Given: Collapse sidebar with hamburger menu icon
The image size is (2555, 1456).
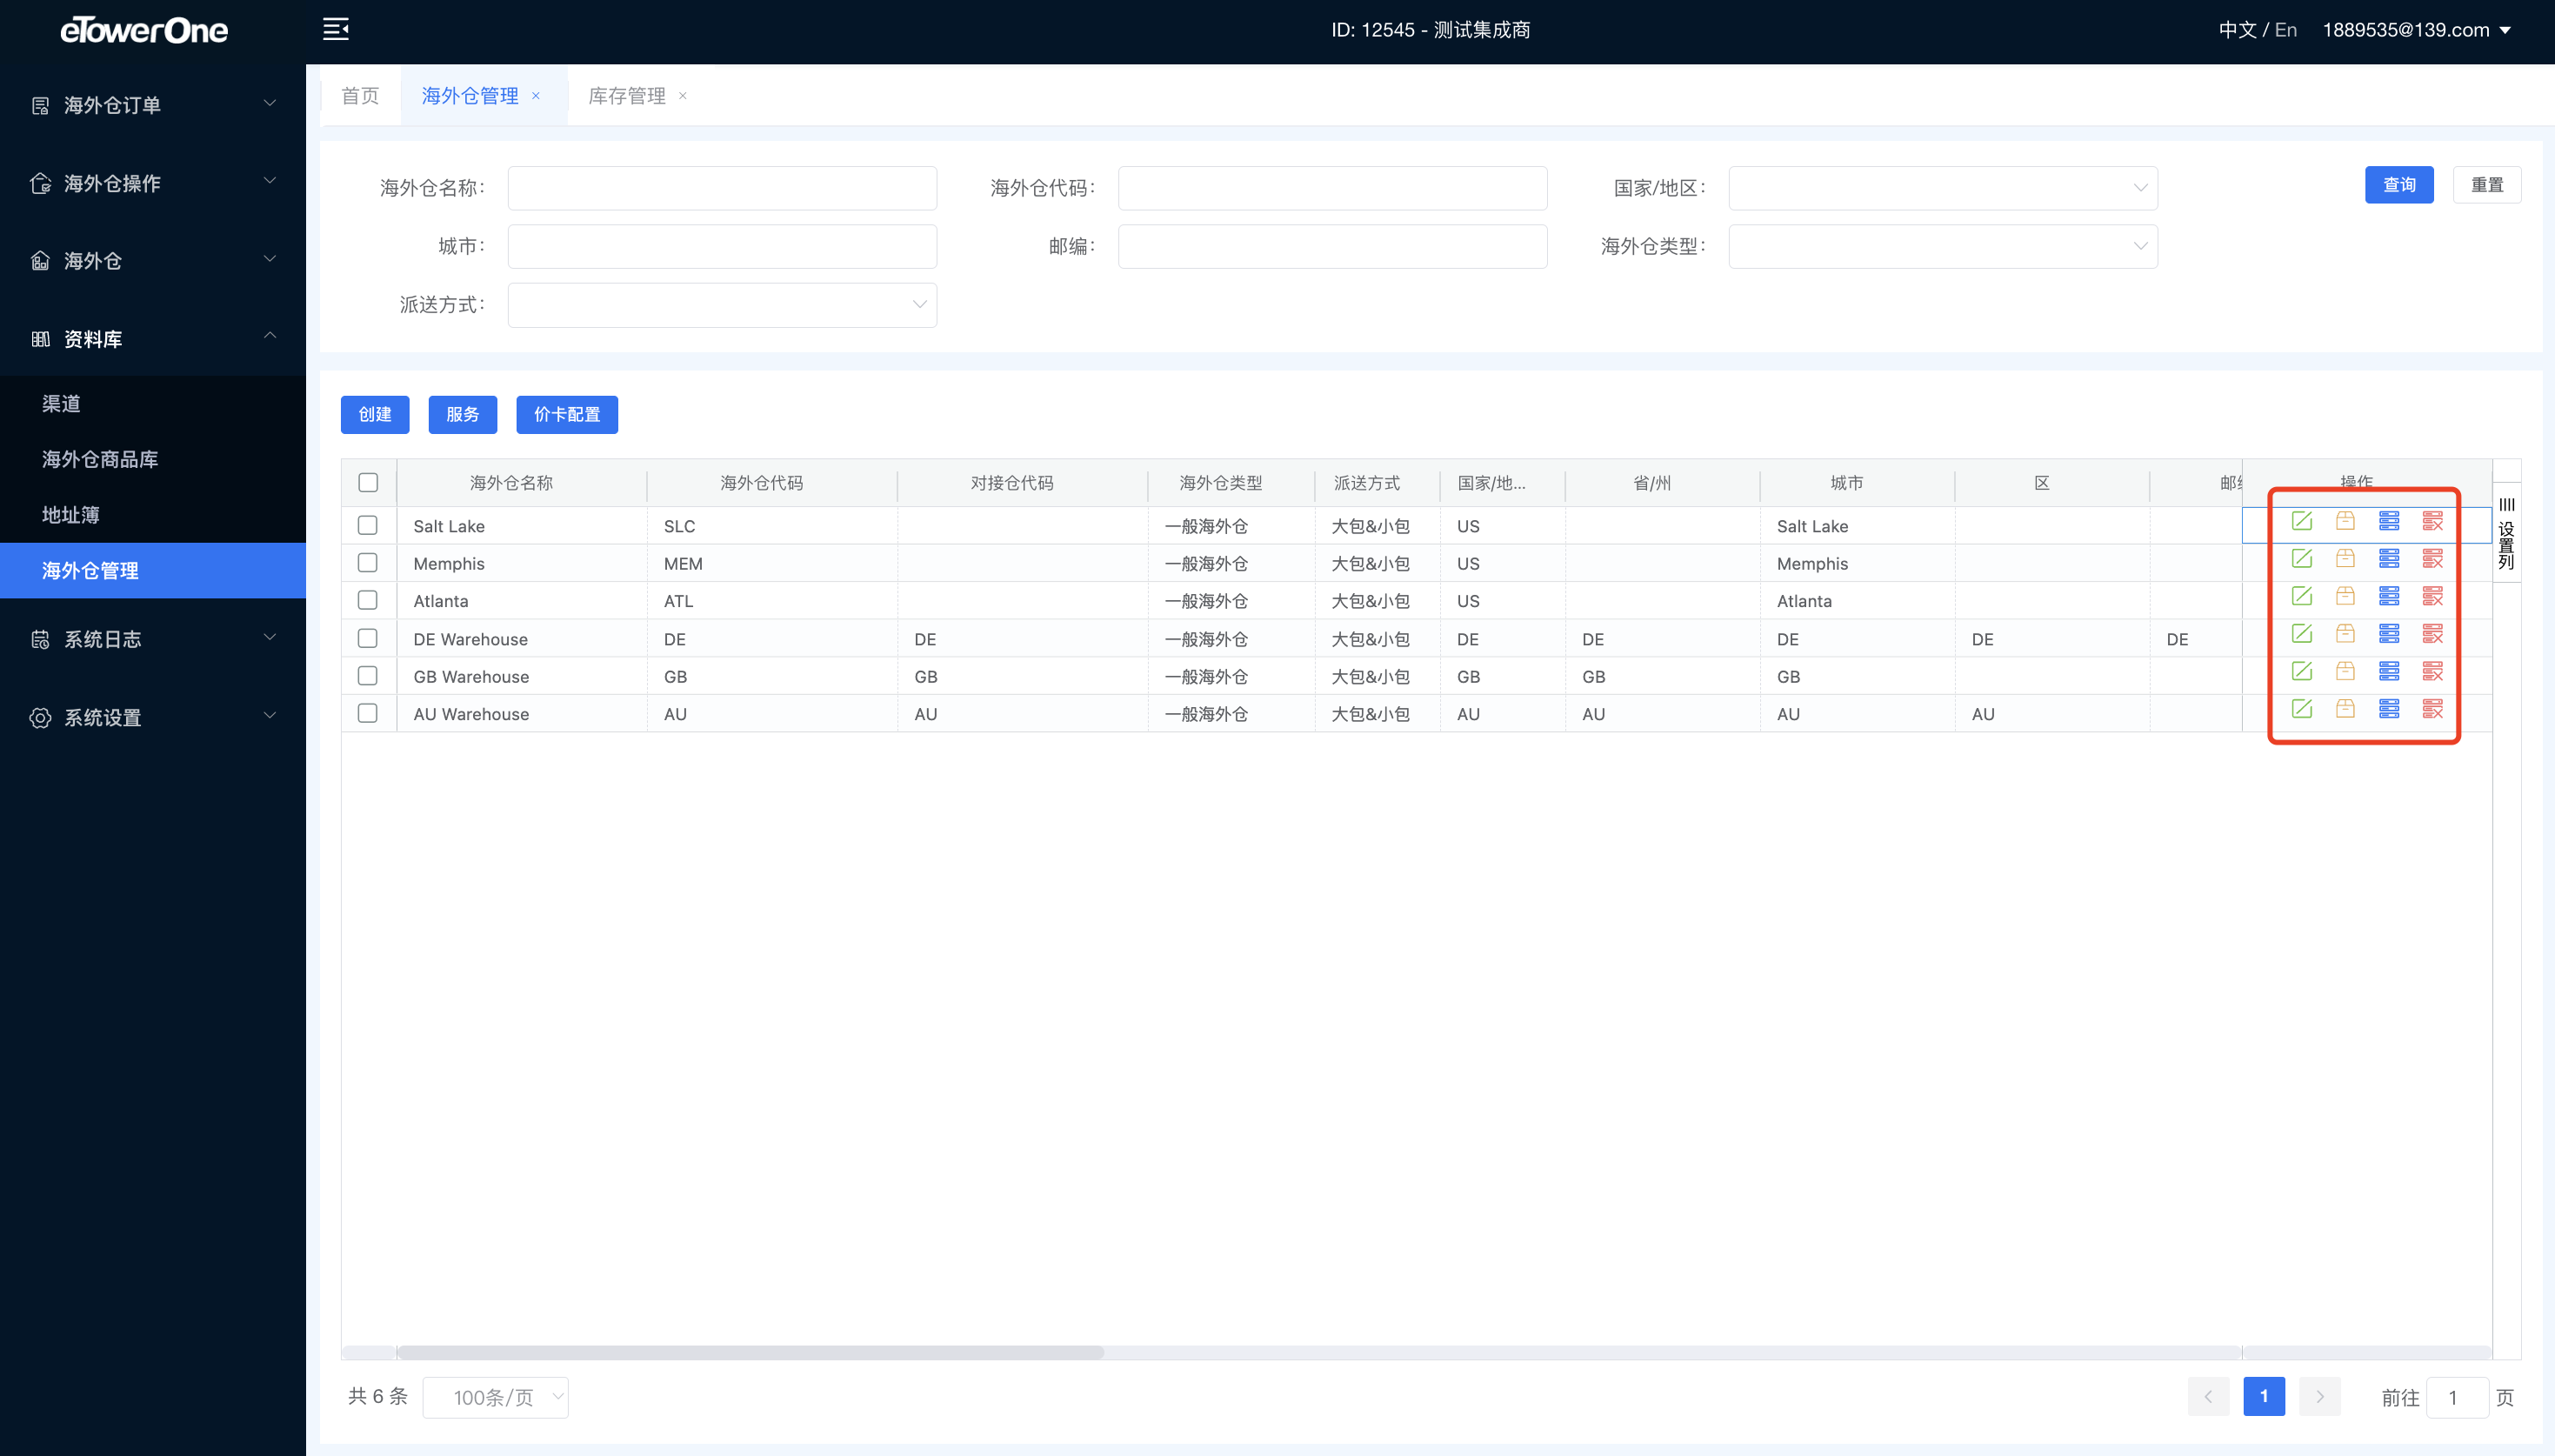Looking at the screenshot, I should pyautogui.click(x=336, y=29).
